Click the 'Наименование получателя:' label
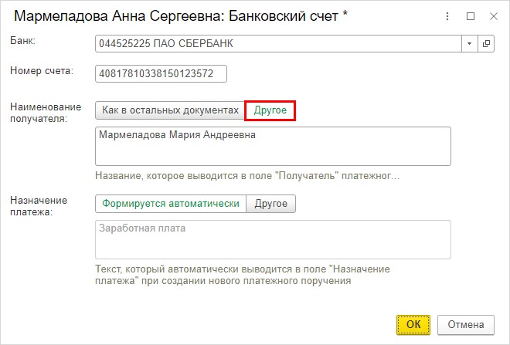 (x=46, y=113)
